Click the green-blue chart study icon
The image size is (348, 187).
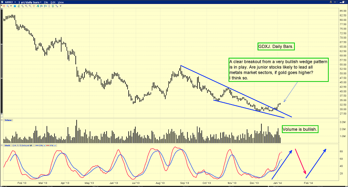[38, 6]
